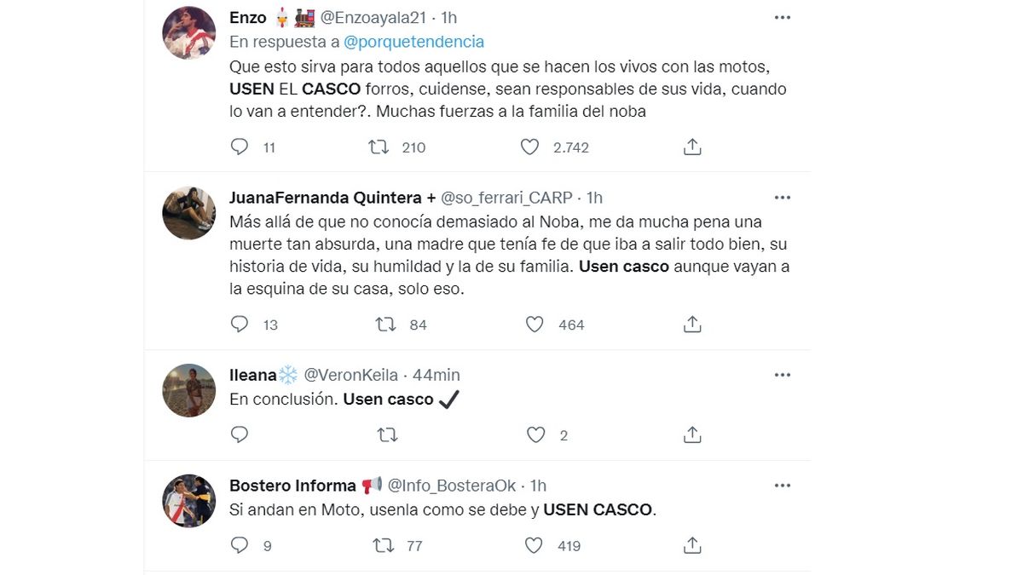Open JuanaFernanda Quintera's profile name
1023x575 pixels.
[x=325, y=198]
